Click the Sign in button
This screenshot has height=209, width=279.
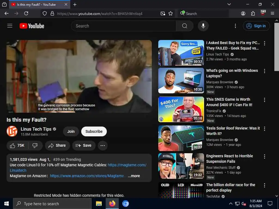[x=256, y=26]
